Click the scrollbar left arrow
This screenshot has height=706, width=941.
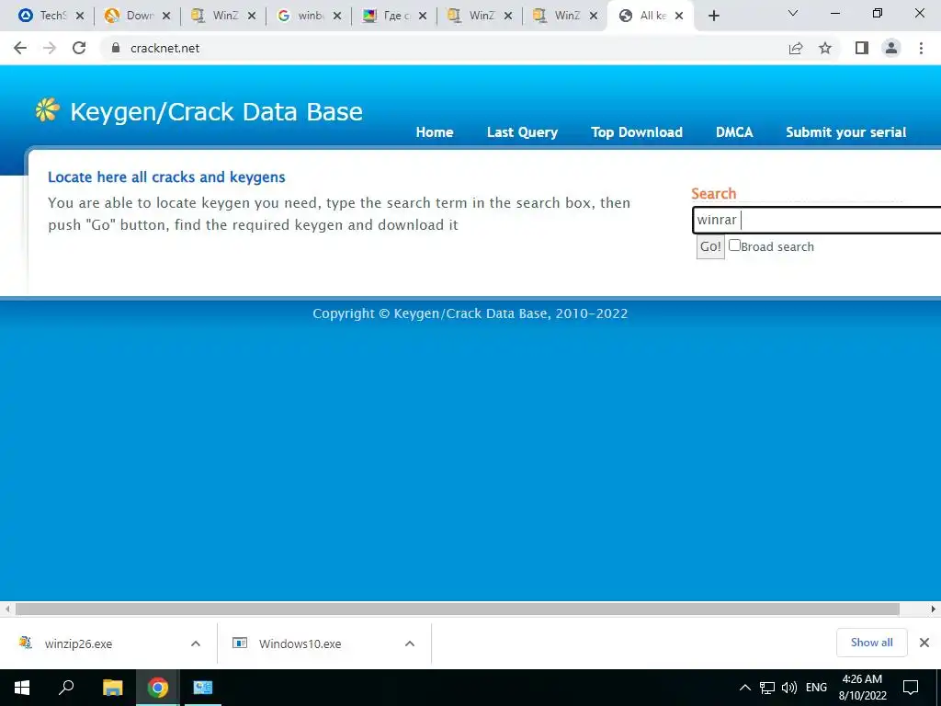coord(7,609)
